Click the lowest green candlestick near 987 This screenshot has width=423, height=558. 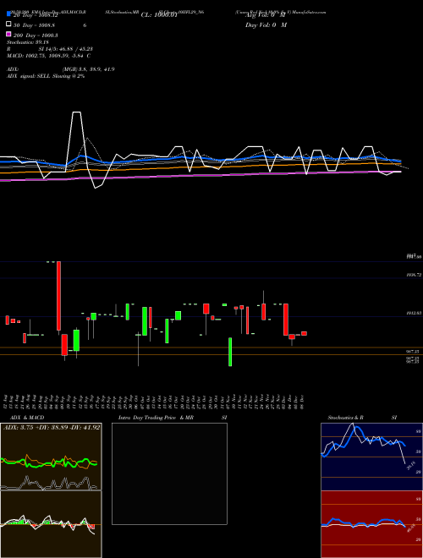tap(230, 352)
